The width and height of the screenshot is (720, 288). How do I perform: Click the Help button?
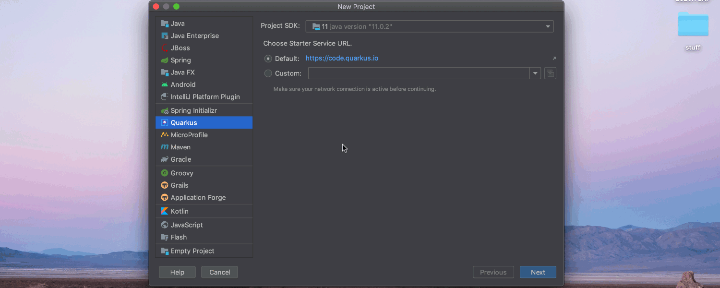coord(177,272)
